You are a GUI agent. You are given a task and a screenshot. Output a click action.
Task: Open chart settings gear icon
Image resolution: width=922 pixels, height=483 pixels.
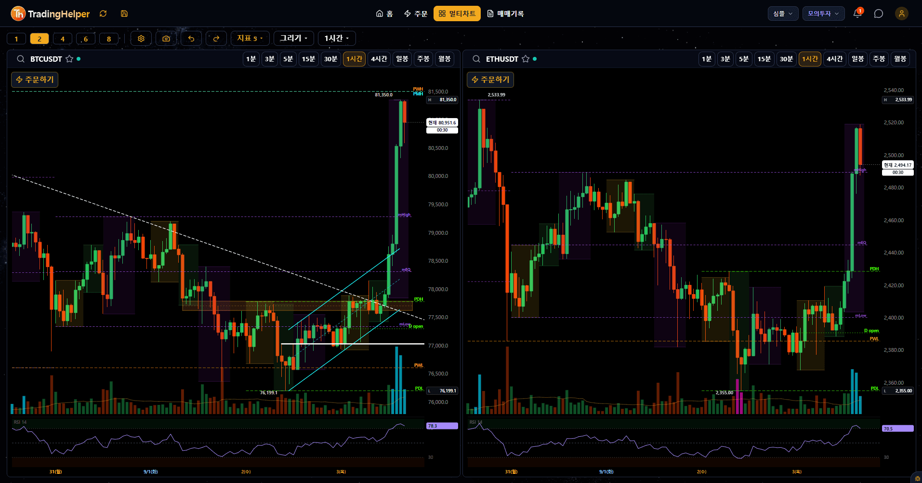click(x=141, y=39)
